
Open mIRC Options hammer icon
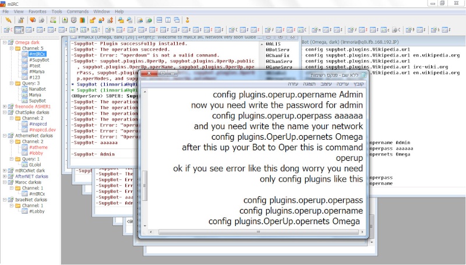[x=21, y=20]
